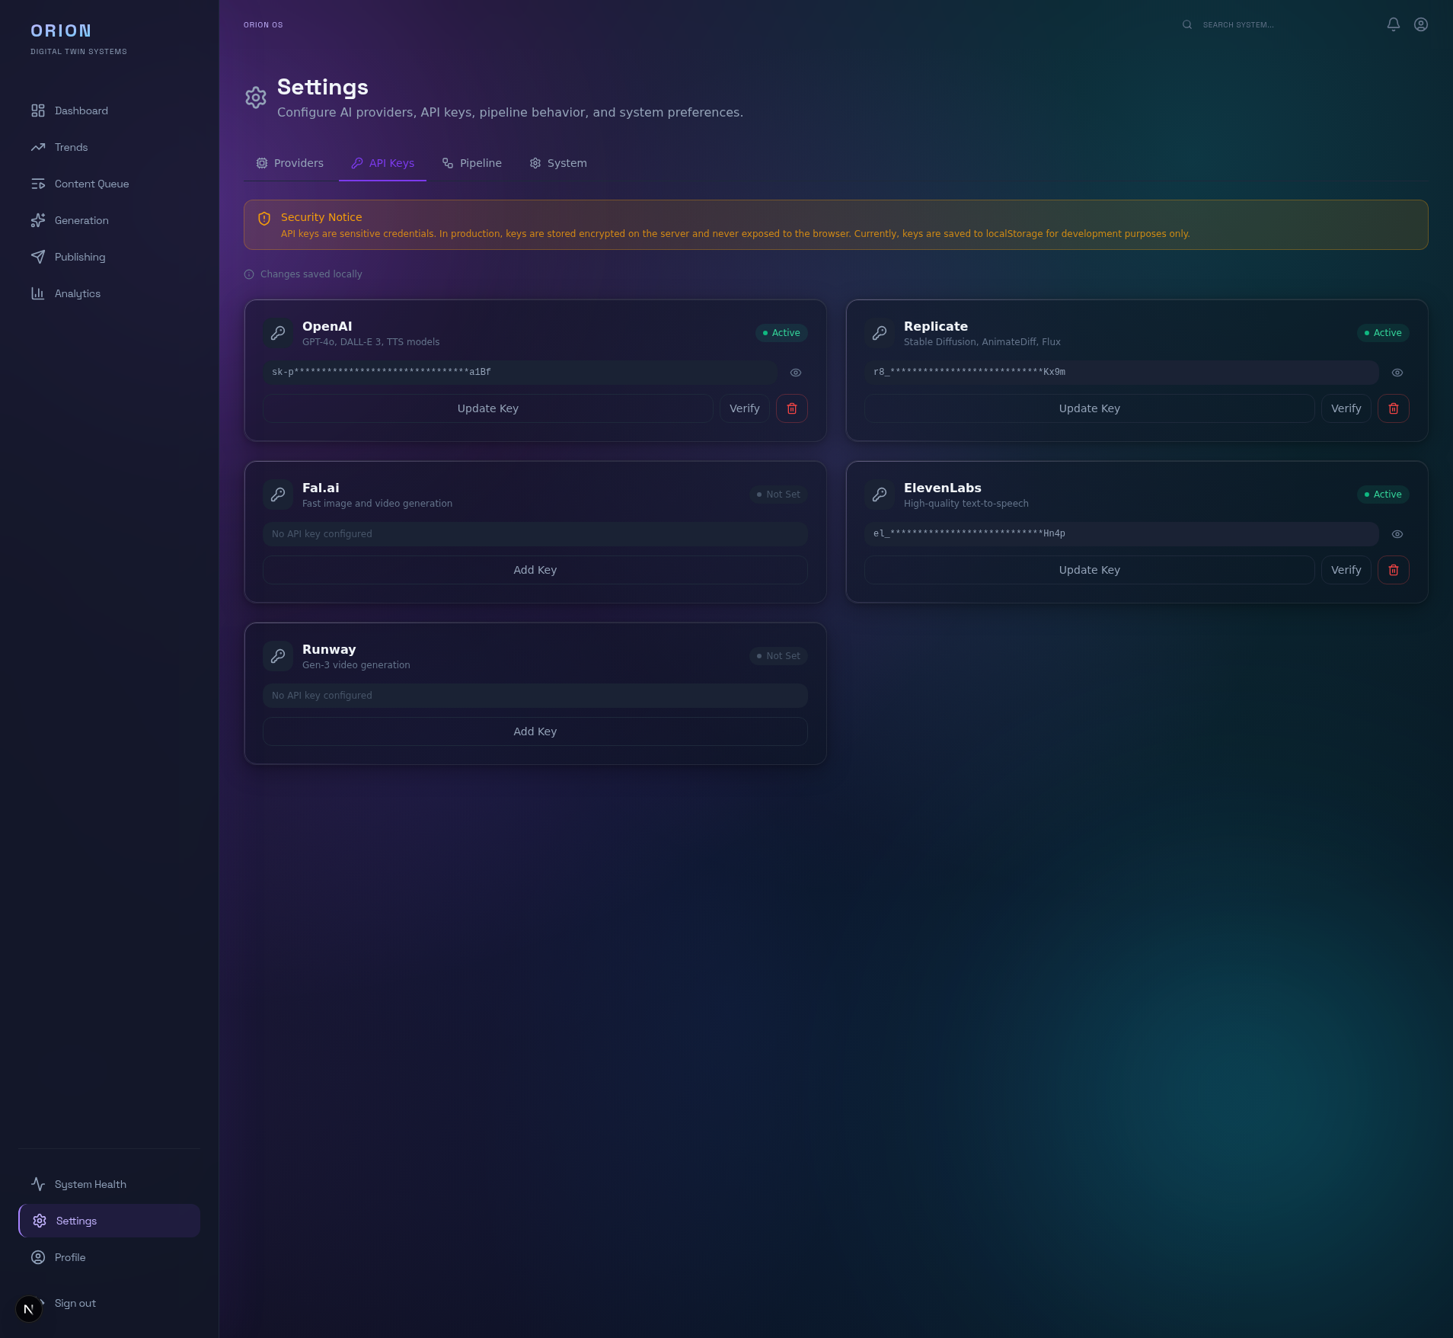
Task: Open the Dashboard from sidebar
Action: click(x=80, y=110)
